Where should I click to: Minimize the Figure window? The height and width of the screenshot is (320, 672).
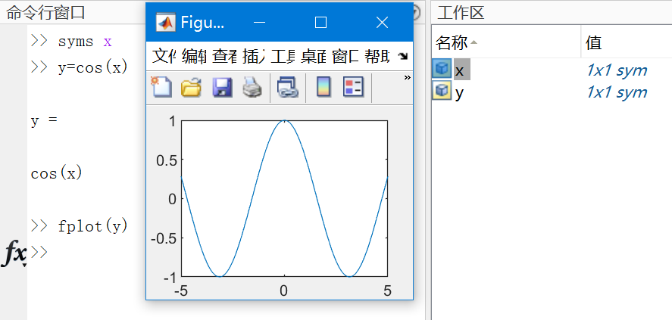[259, 22]
